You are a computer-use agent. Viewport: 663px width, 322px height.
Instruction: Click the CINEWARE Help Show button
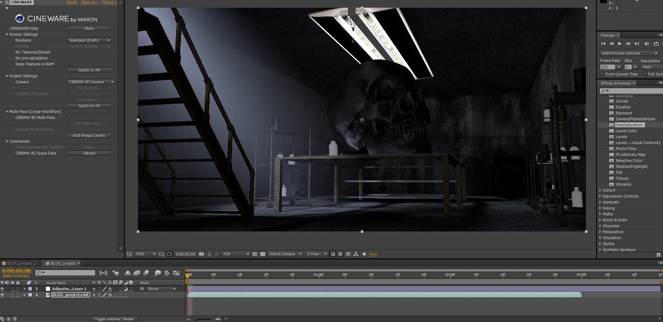pyautogui.click(x=89, y=29)
